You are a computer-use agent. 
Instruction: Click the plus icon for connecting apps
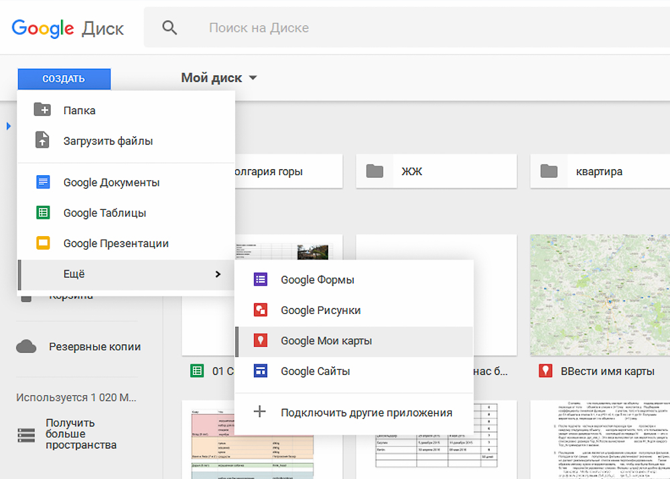(260, 412)
